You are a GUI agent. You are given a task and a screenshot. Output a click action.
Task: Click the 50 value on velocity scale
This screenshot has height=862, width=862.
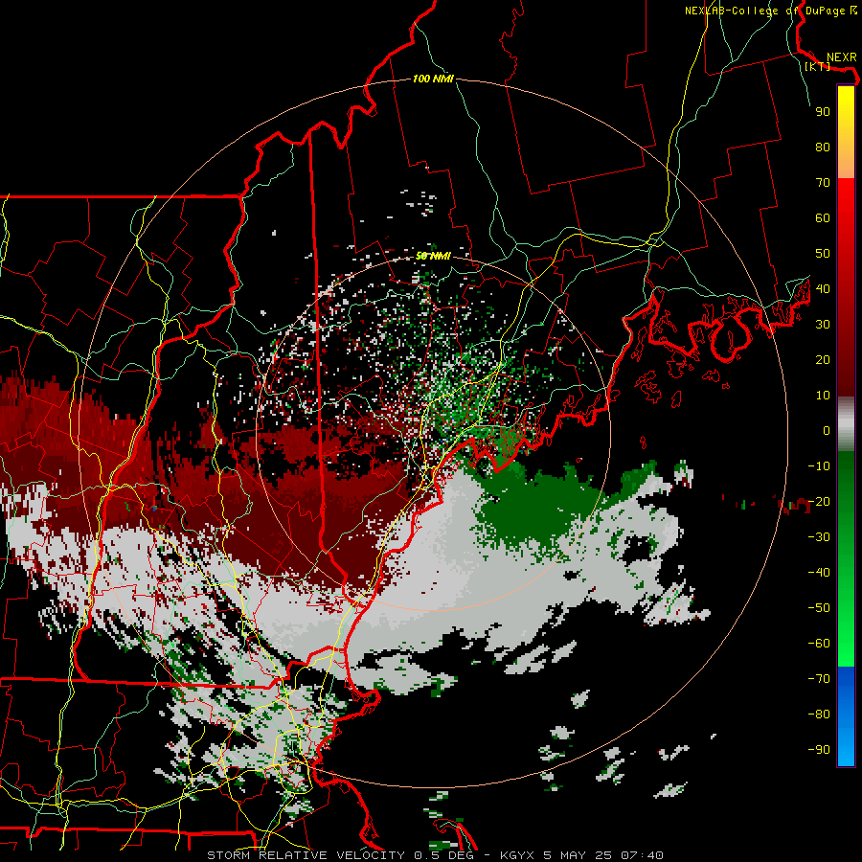tap(823, 254)
